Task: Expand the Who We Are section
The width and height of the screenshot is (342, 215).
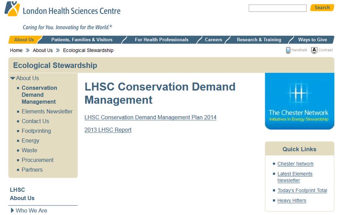Action: pos(12,210)
